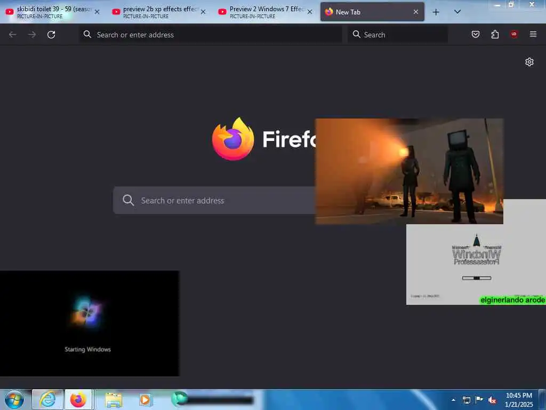Viewport: 546px width, 410px height.
Task: Select the Starting Windows picture-in-picture video
Action: coord(90,323)
